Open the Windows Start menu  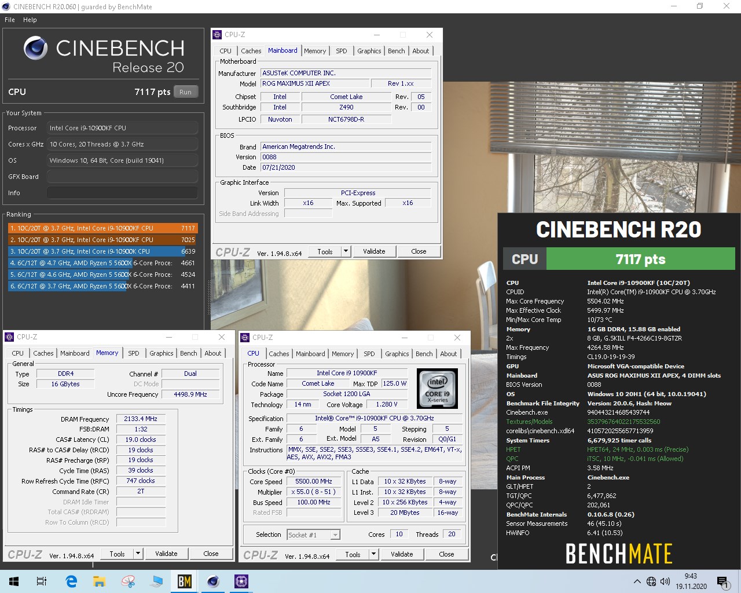pyautogui.click(x=14, y=581)
